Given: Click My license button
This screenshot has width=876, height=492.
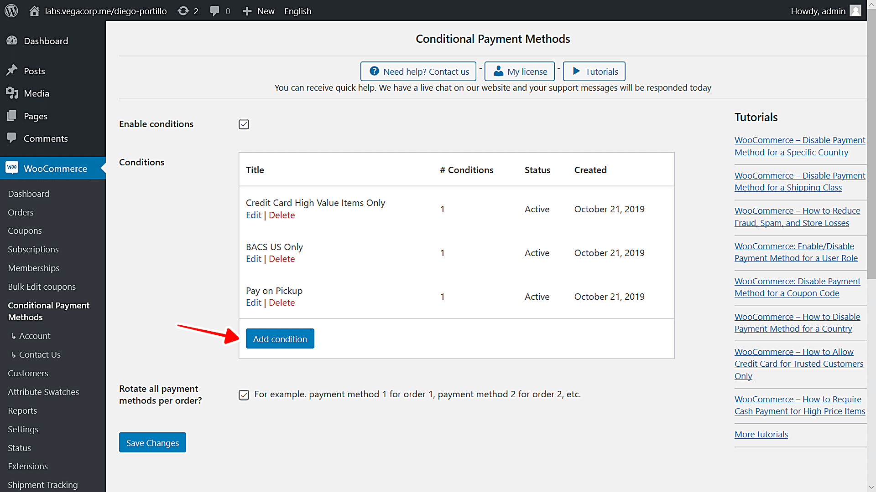Looking at the screenshot, I should pos(520,71).
